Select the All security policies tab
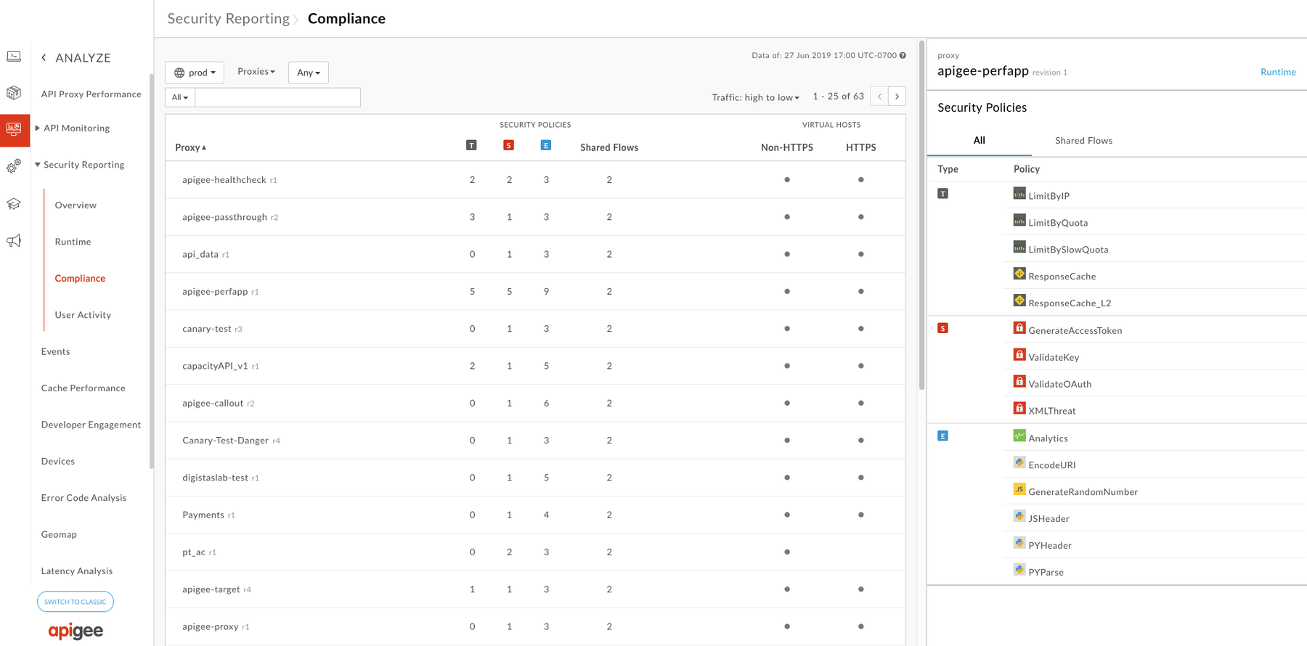Screen dimensions: 1307x646 point(979,140)
